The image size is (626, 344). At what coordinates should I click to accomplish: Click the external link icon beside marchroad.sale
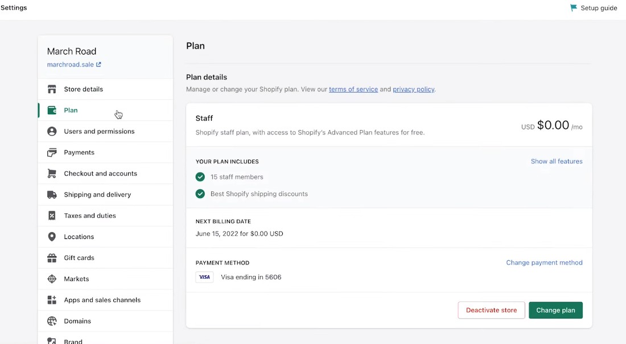pyautogui.click(x=98, y=65)
